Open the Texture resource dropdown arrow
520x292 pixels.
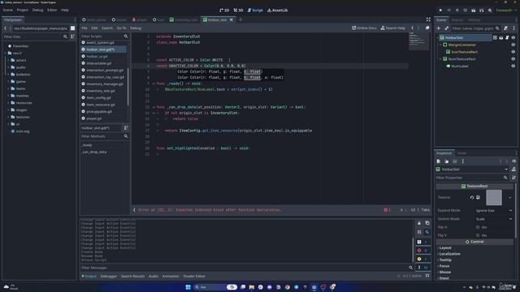click(510, 198)
